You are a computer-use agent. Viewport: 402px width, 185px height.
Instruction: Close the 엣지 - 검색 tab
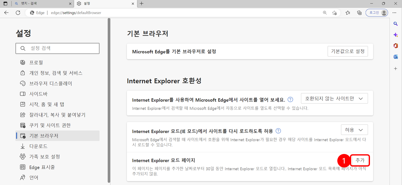pyautogui.click(x=70, y=4)
